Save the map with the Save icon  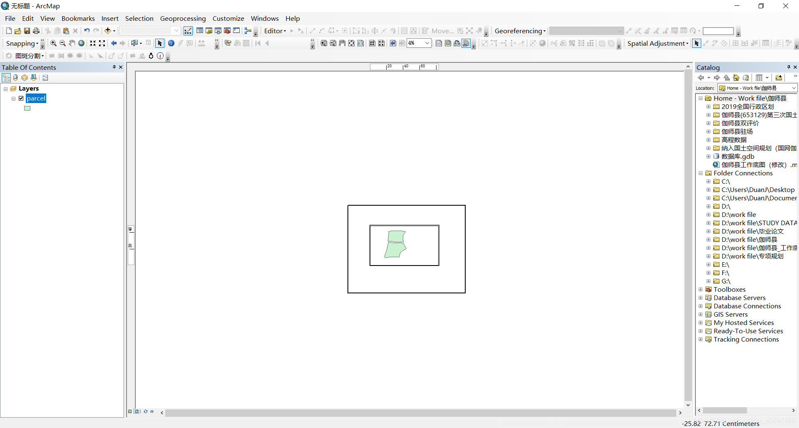tap(27, 31)
